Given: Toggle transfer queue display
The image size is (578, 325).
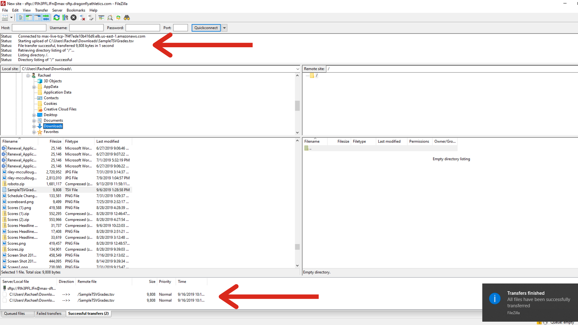Looking at the screenshot, I should 46,18.
